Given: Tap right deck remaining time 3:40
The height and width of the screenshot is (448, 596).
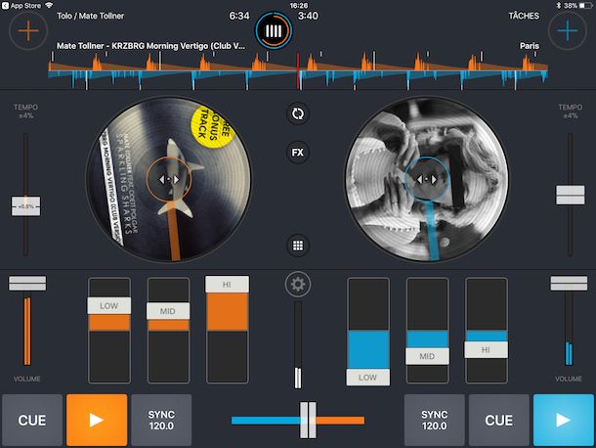Looking at the screenshot, I should (308, 16).
